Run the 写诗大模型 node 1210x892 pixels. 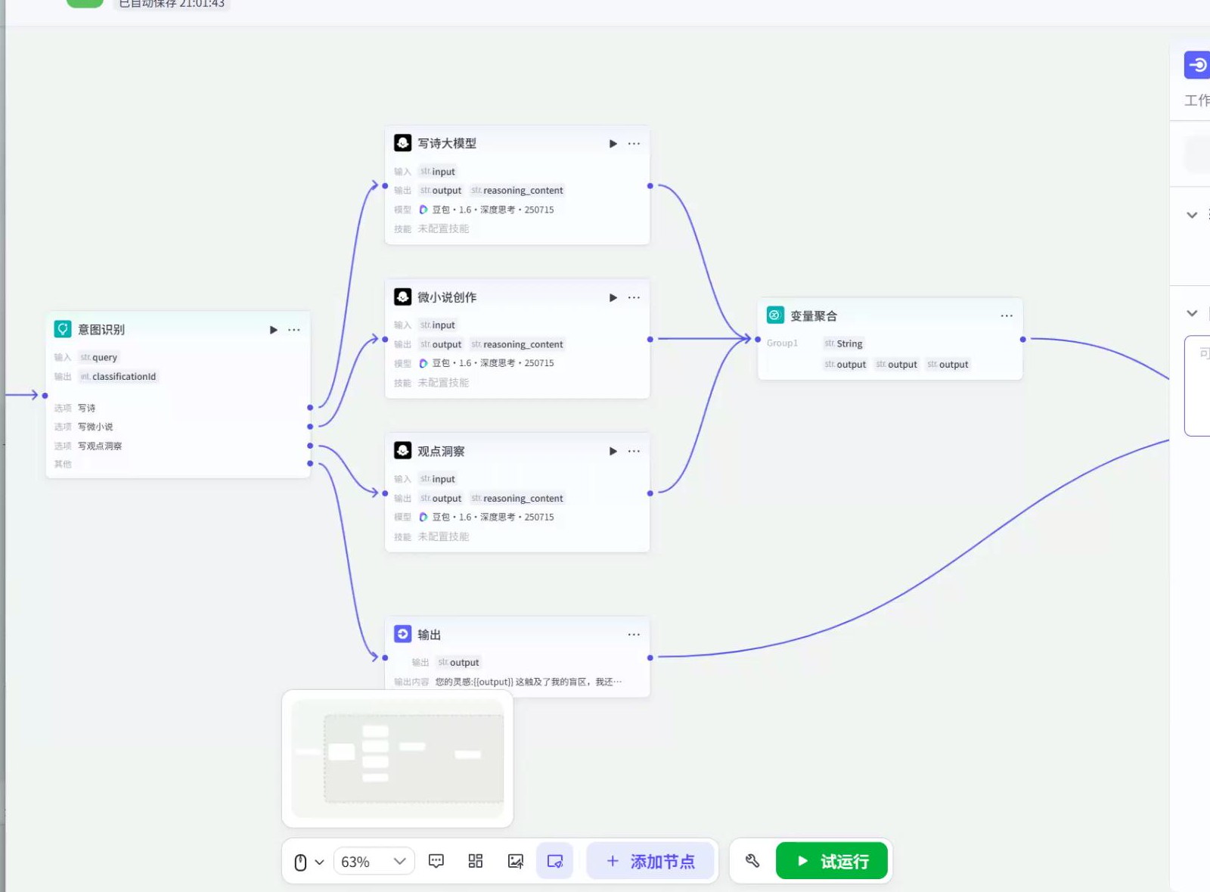pyautogui.click(x=613, y=144)
